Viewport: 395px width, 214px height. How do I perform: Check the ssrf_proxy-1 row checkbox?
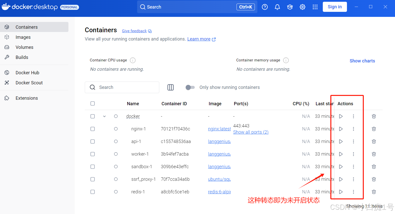[93, 179]
